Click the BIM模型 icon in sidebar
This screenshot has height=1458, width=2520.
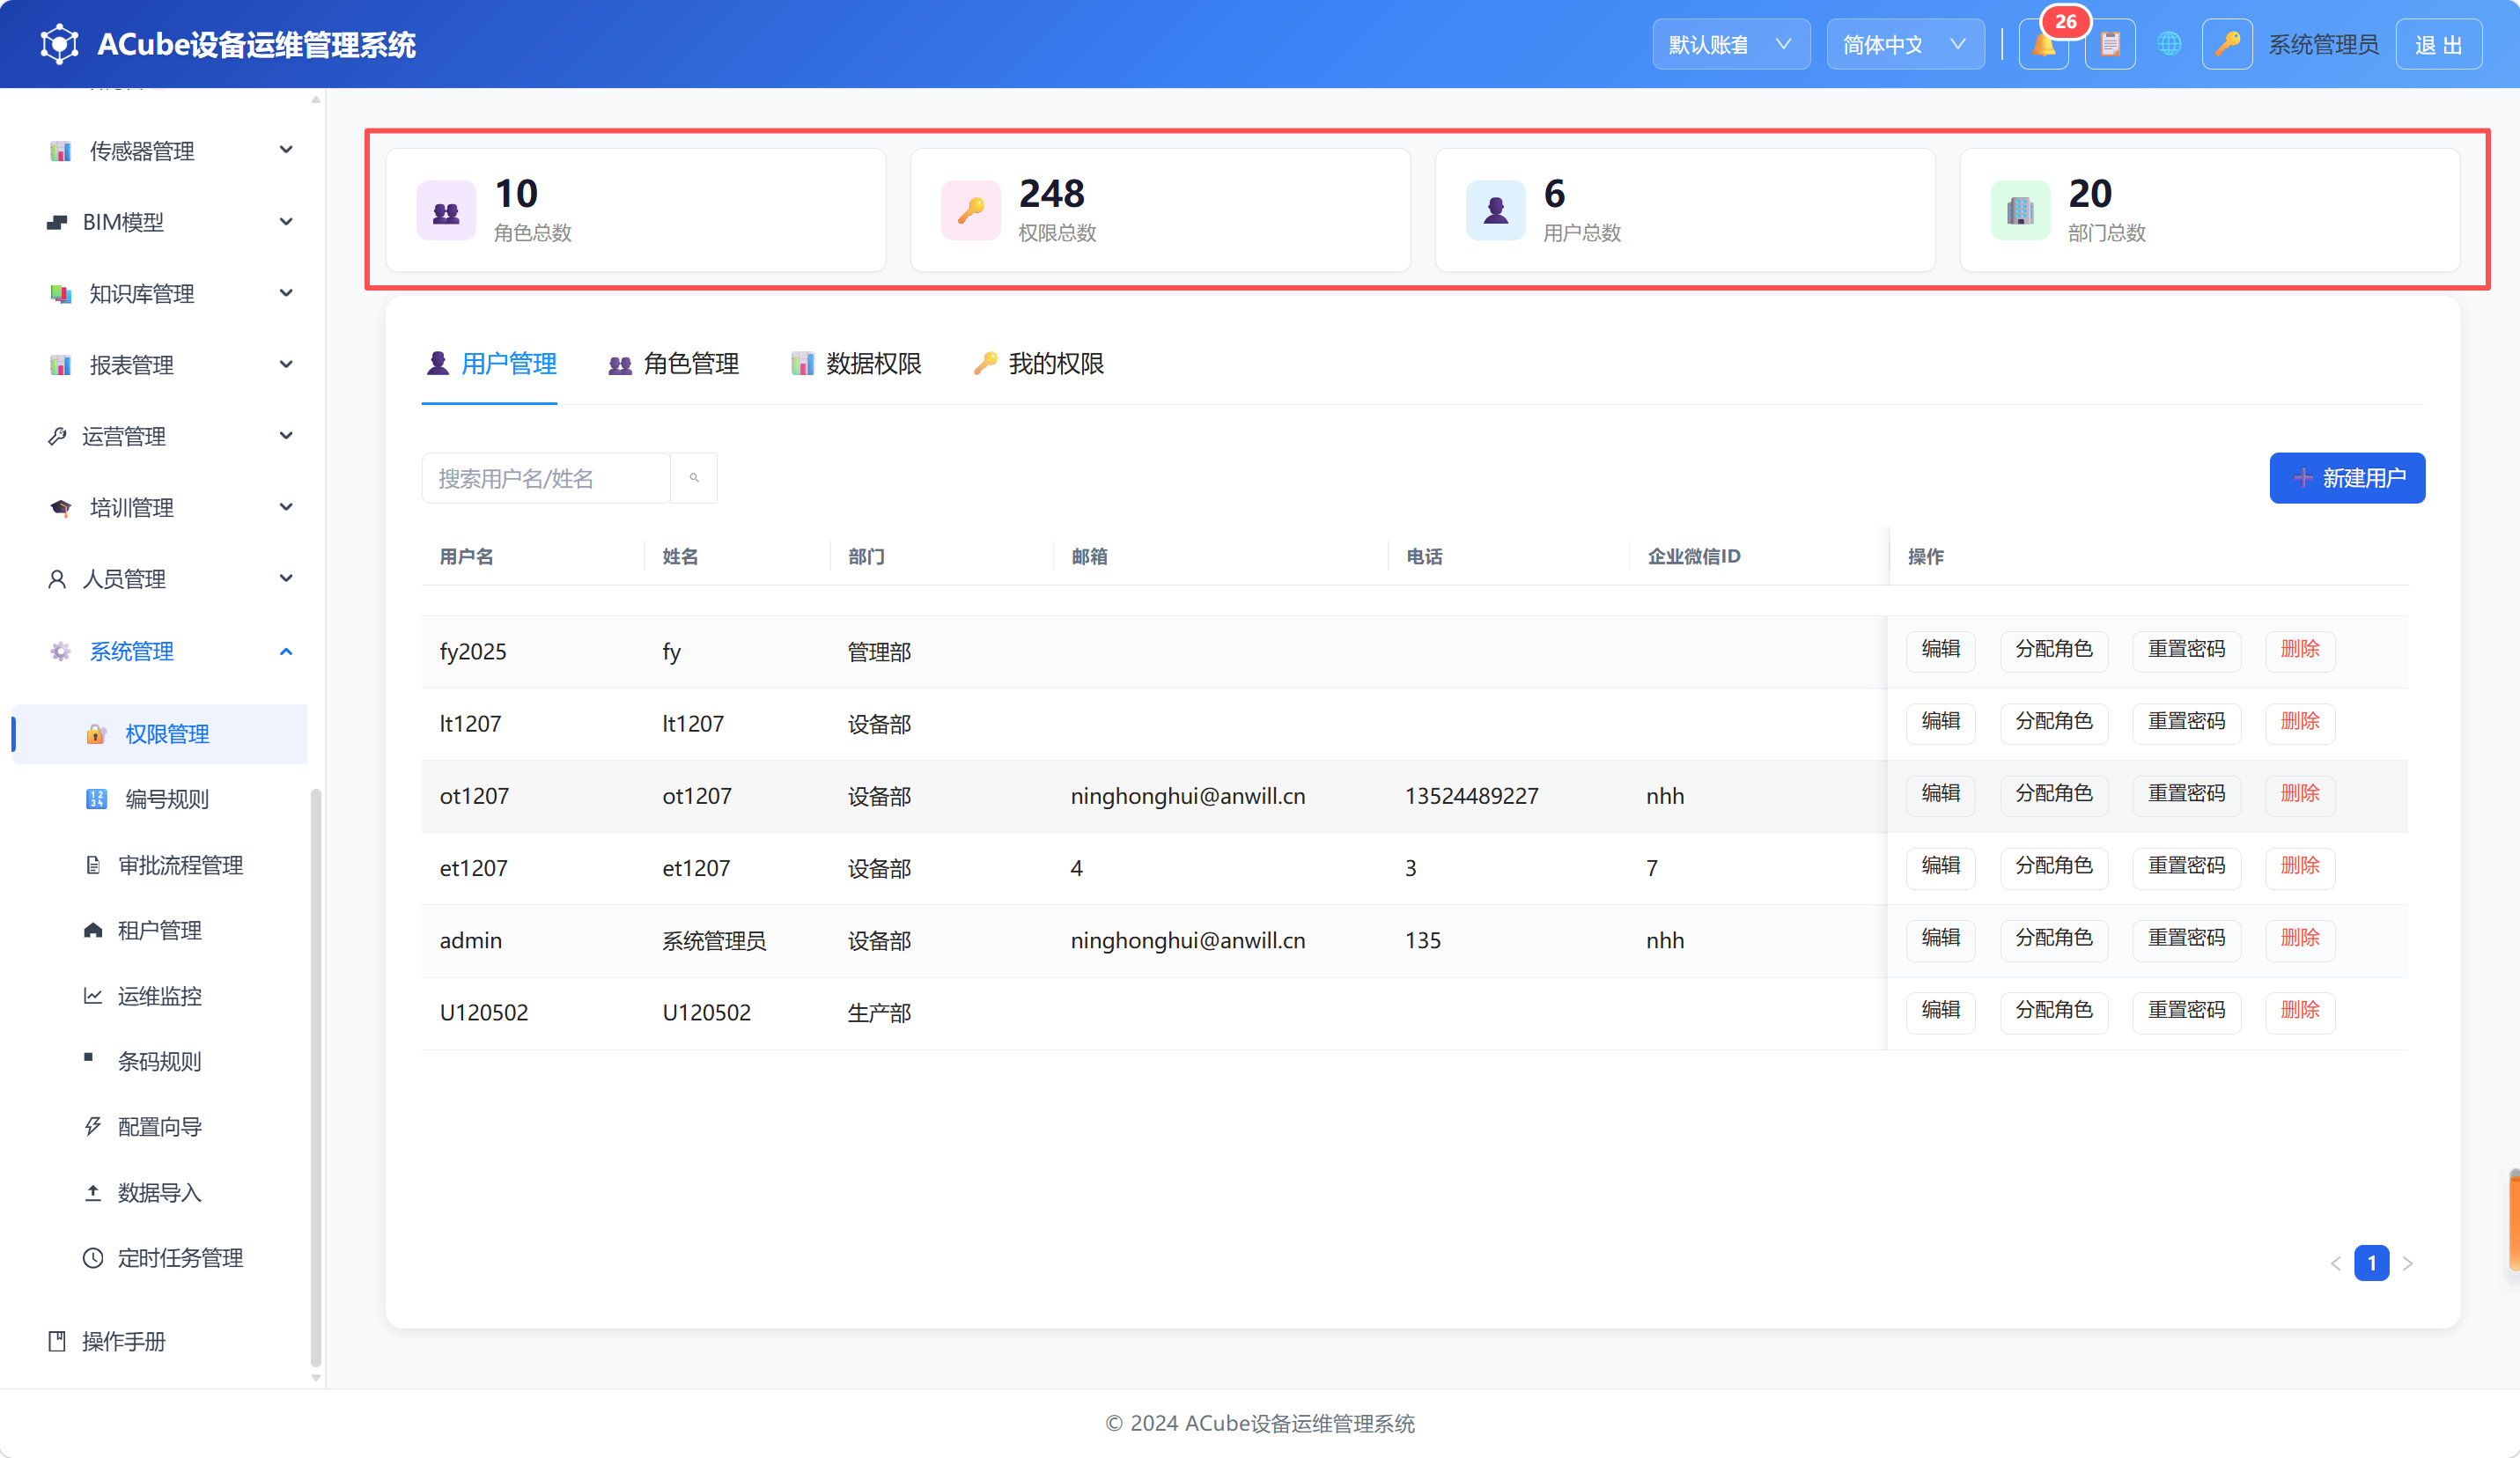coord(57,222)
